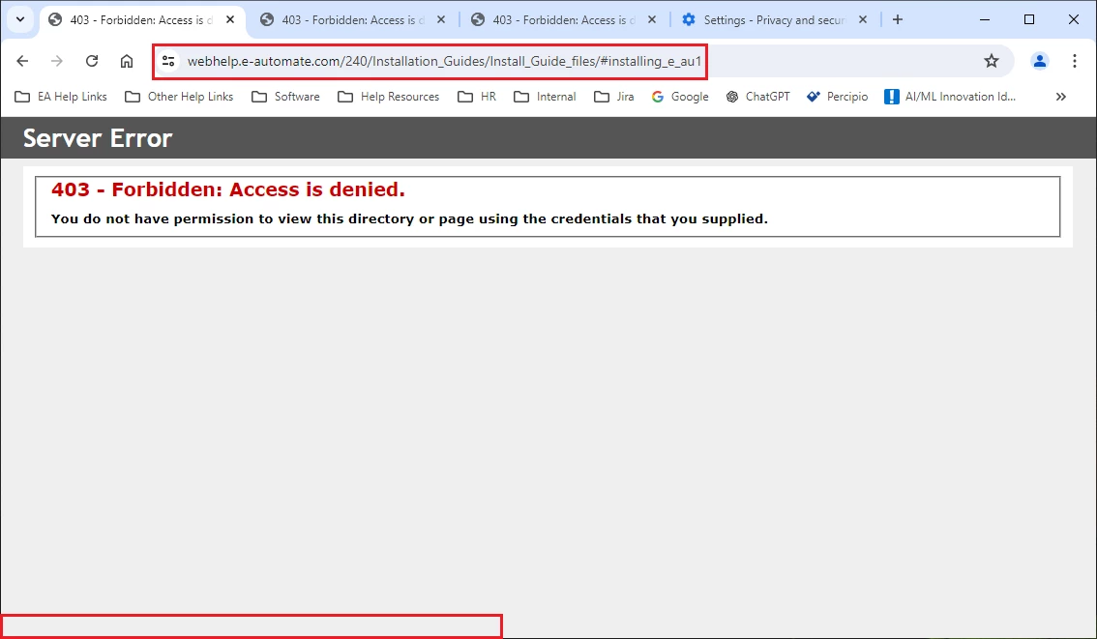
Task: Maximize the browser window
Action: point(1029,19)
